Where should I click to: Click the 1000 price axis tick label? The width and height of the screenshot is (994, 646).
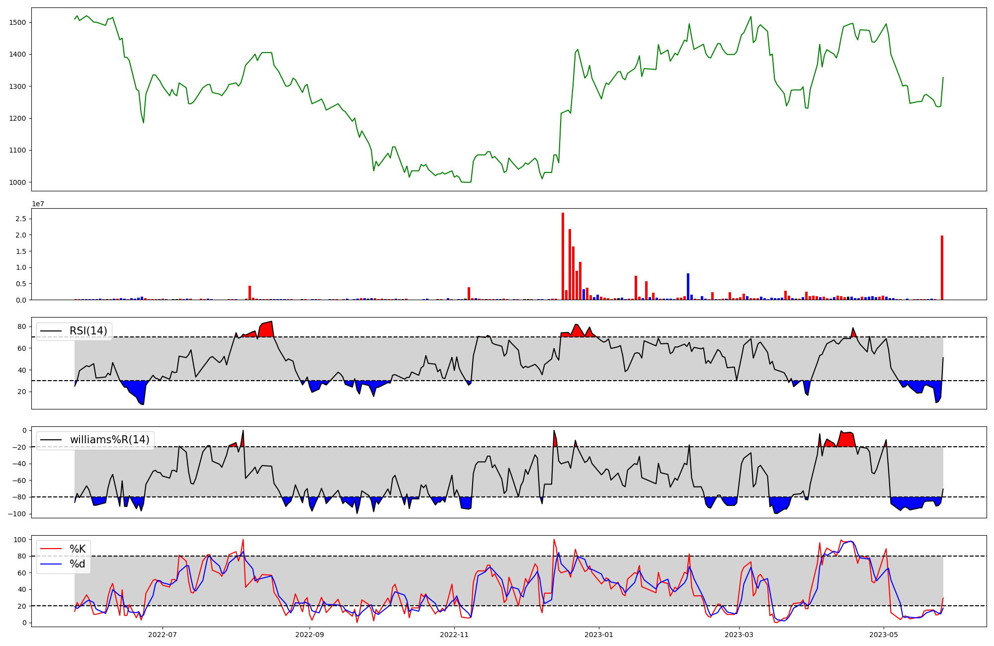point(17,182)
